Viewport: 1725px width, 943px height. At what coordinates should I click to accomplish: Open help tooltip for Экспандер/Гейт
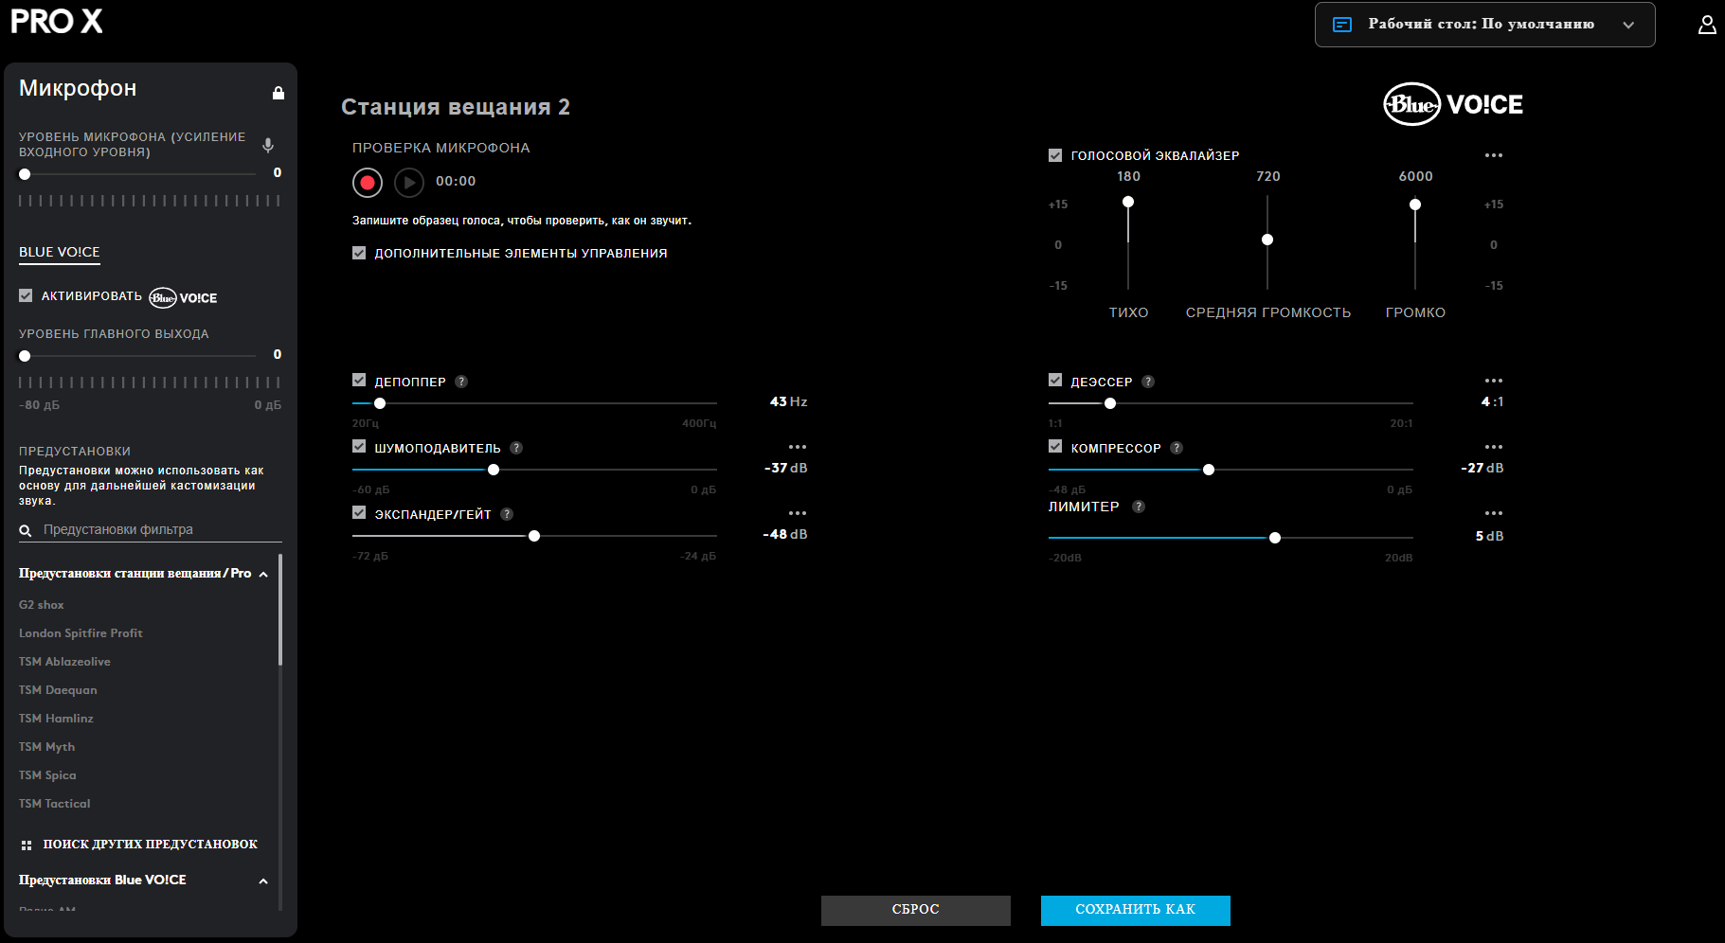point(507,514)
